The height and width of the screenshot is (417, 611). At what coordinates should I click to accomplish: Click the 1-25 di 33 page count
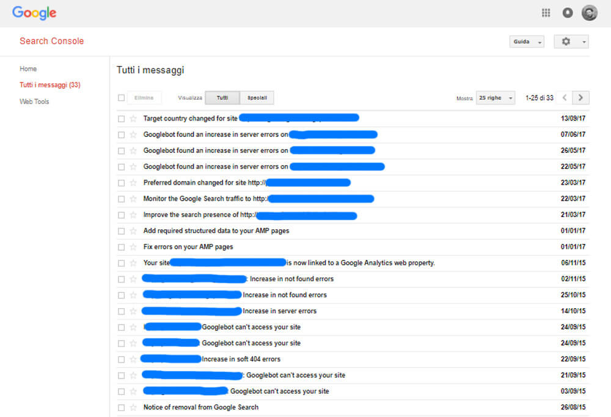540,97
